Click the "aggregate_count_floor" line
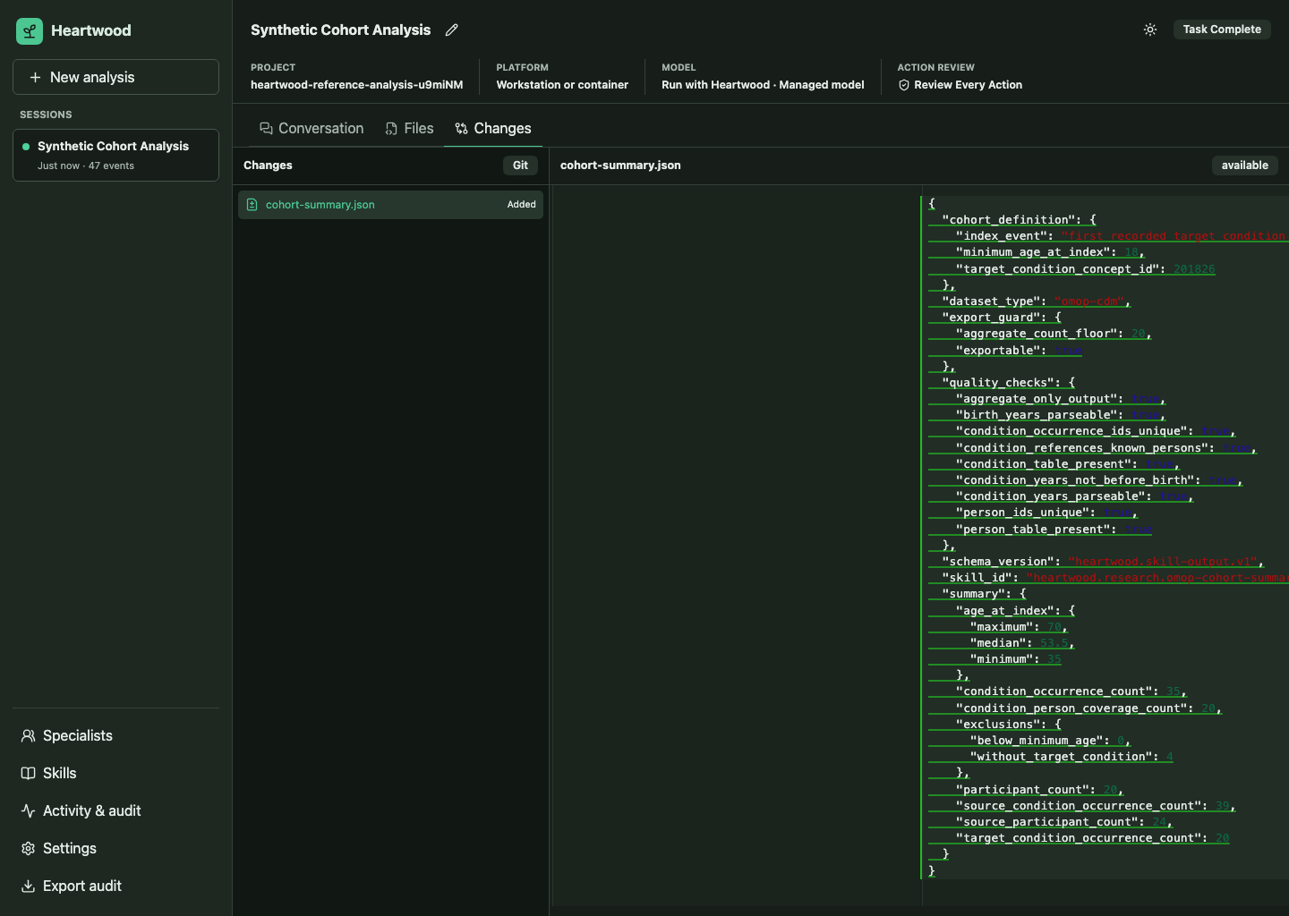1289x916 pixels. (x=1040, y=334)
